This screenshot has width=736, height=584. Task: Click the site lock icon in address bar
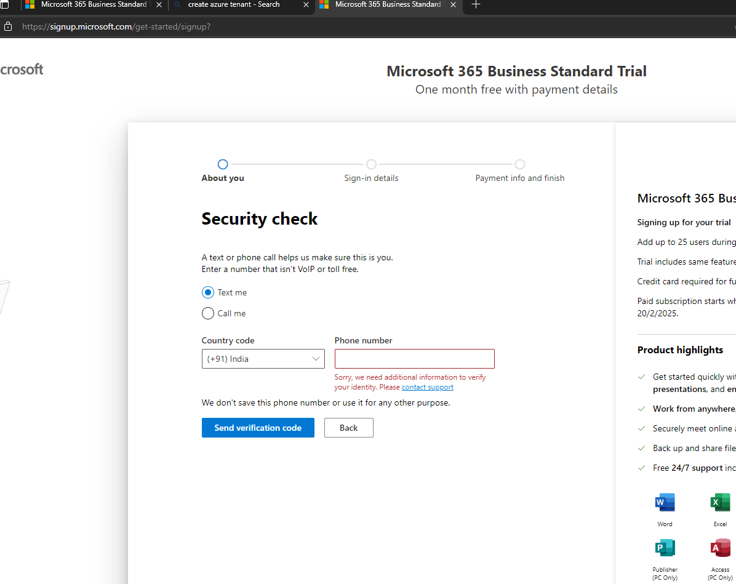[x=8, y=26]
